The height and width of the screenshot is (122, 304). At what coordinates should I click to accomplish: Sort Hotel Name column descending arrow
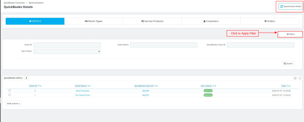88,86
